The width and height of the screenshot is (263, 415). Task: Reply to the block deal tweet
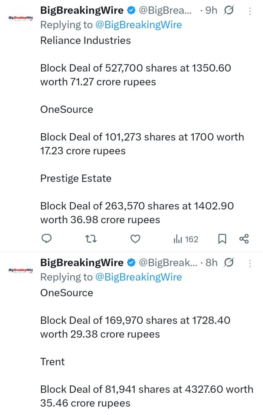[46, 239]
